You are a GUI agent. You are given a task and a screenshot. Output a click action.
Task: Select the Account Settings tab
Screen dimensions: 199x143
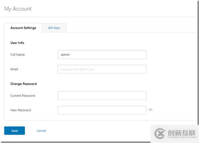click(x=23, y=28)
